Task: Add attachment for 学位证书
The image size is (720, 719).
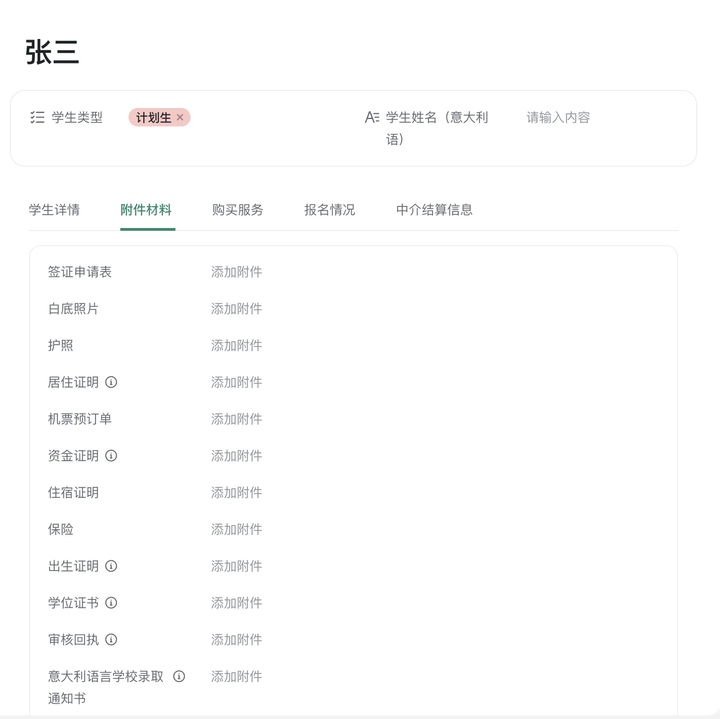Action: [236, 603]
